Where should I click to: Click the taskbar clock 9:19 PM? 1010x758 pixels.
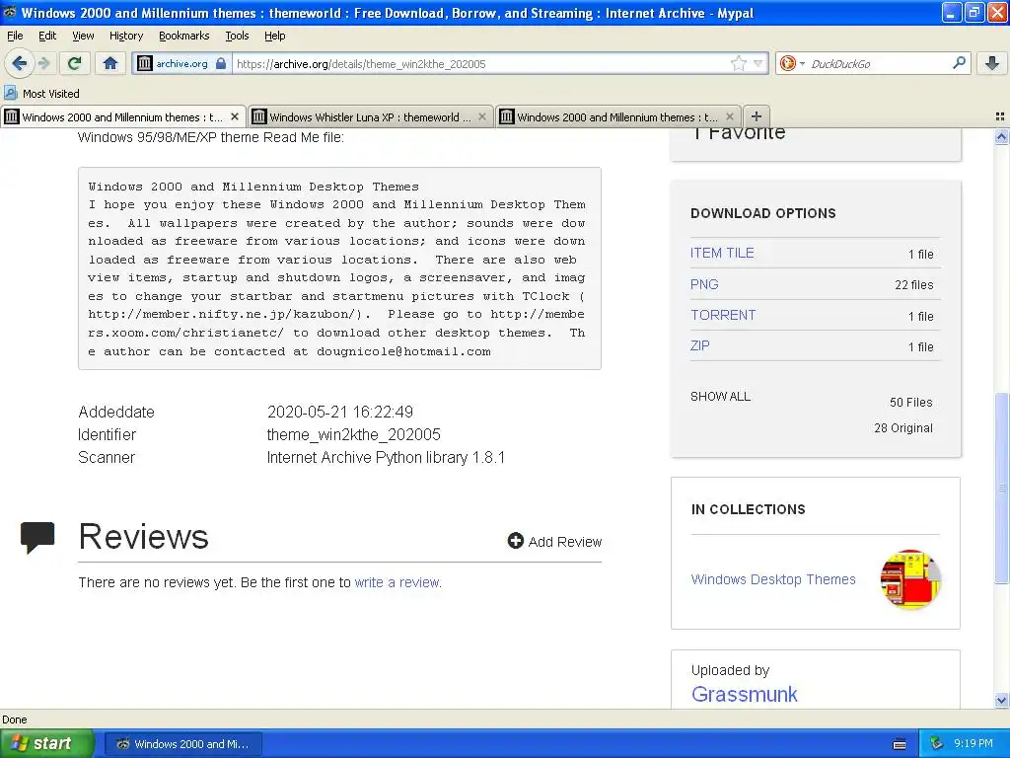[974, 744]
